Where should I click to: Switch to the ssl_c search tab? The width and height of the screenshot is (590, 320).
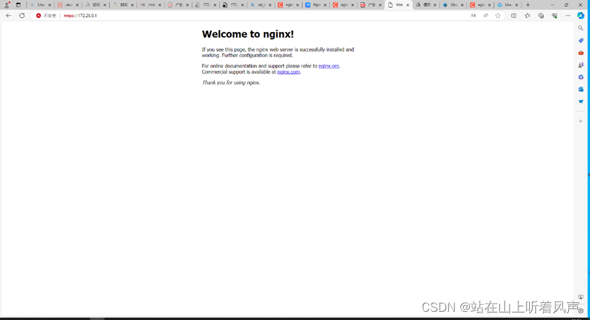tap(261, 5)
